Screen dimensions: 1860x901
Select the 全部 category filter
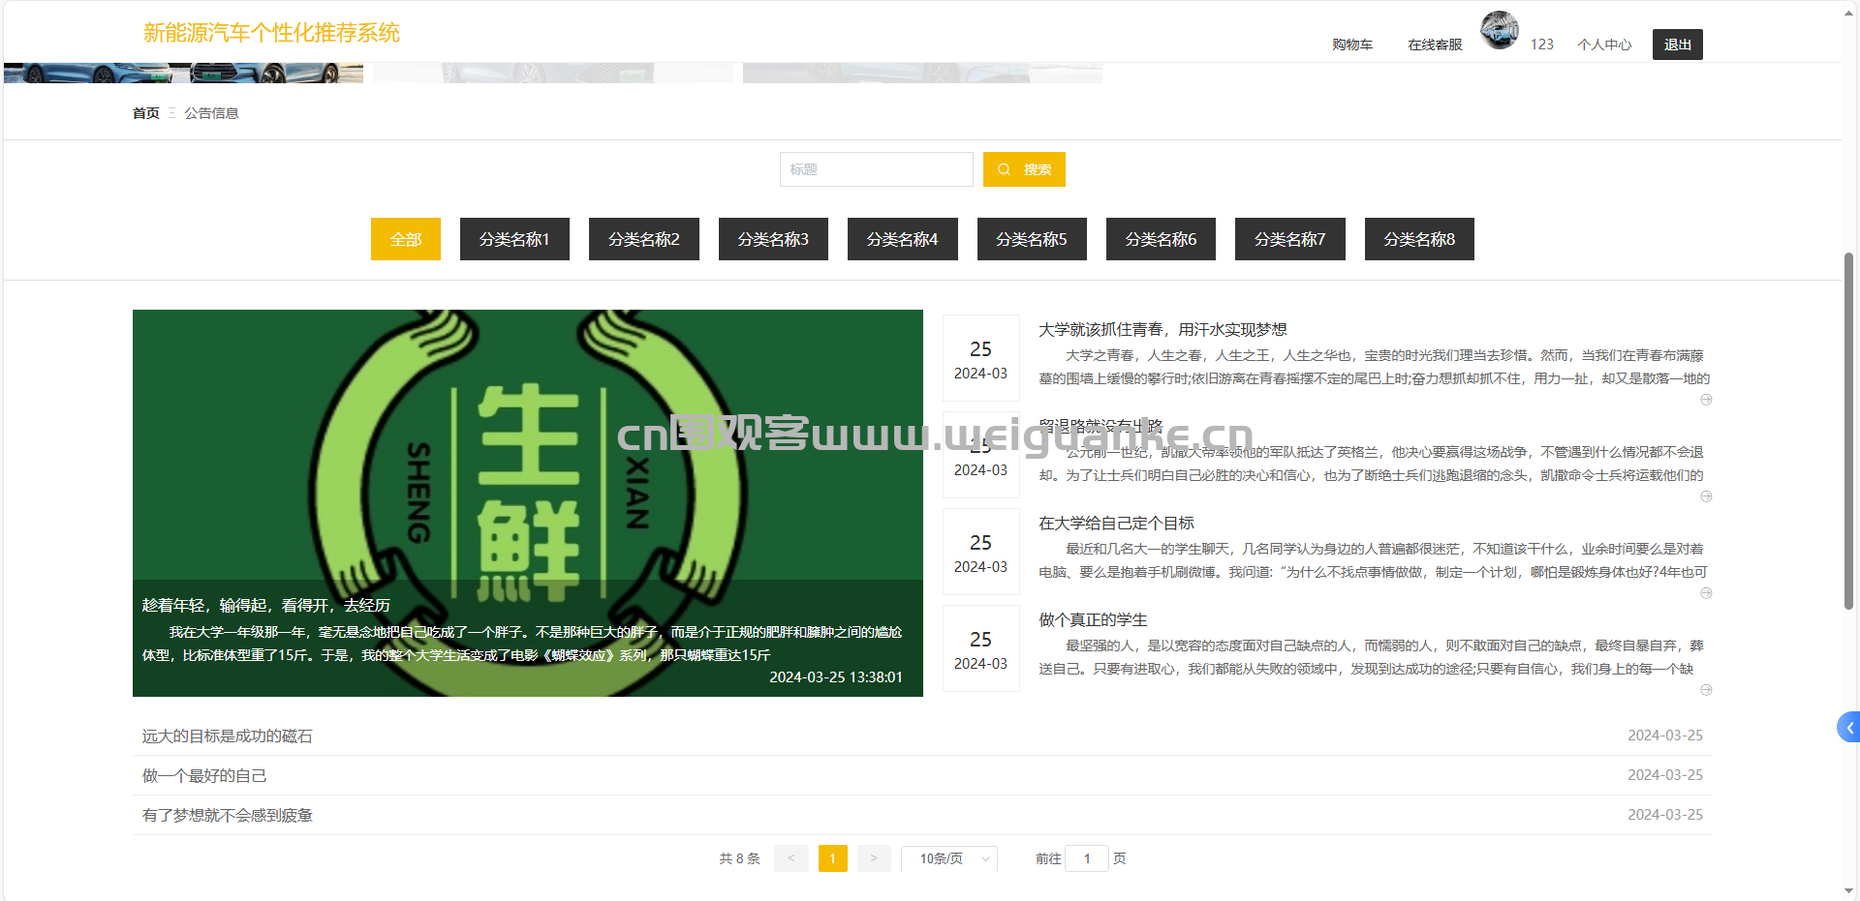[406, 239]
